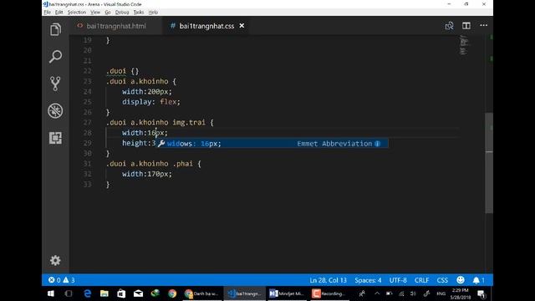Open the Debug menu
This screenshot has width=535, height=301.
click(122, 13)
